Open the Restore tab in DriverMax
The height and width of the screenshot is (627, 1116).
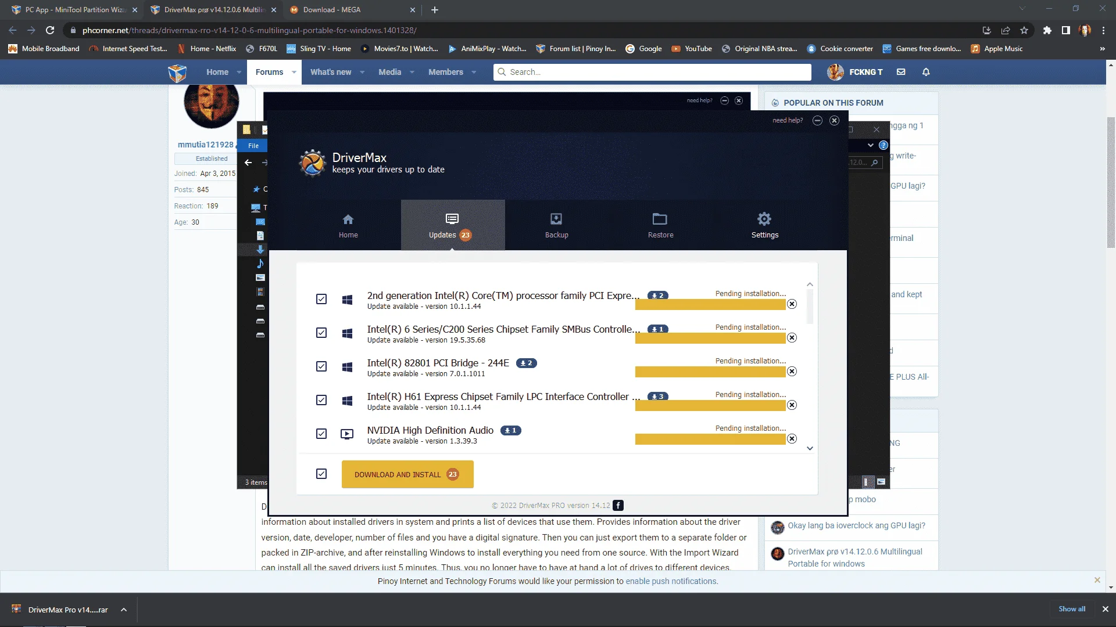[660, 225]
